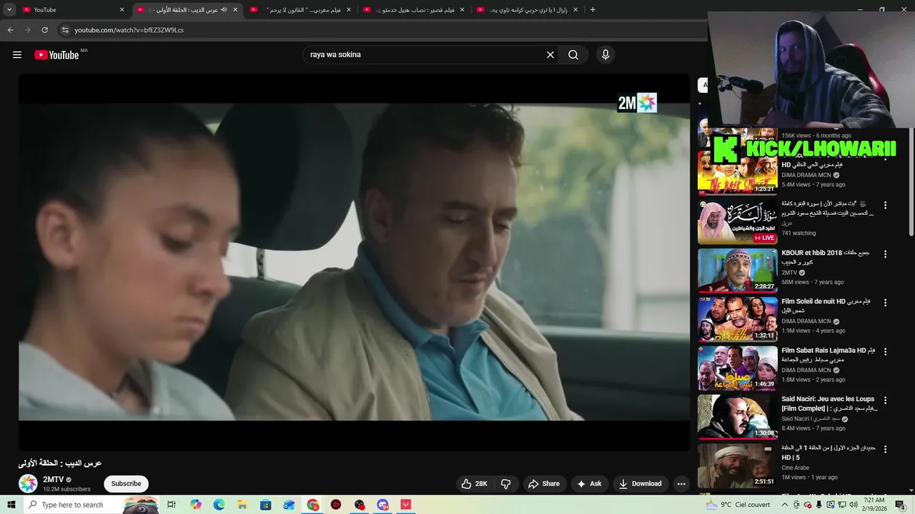915x514 pixels.
Task: Open the live سورة البقرة stream thumbnail
Action: [x=737, y=221]
